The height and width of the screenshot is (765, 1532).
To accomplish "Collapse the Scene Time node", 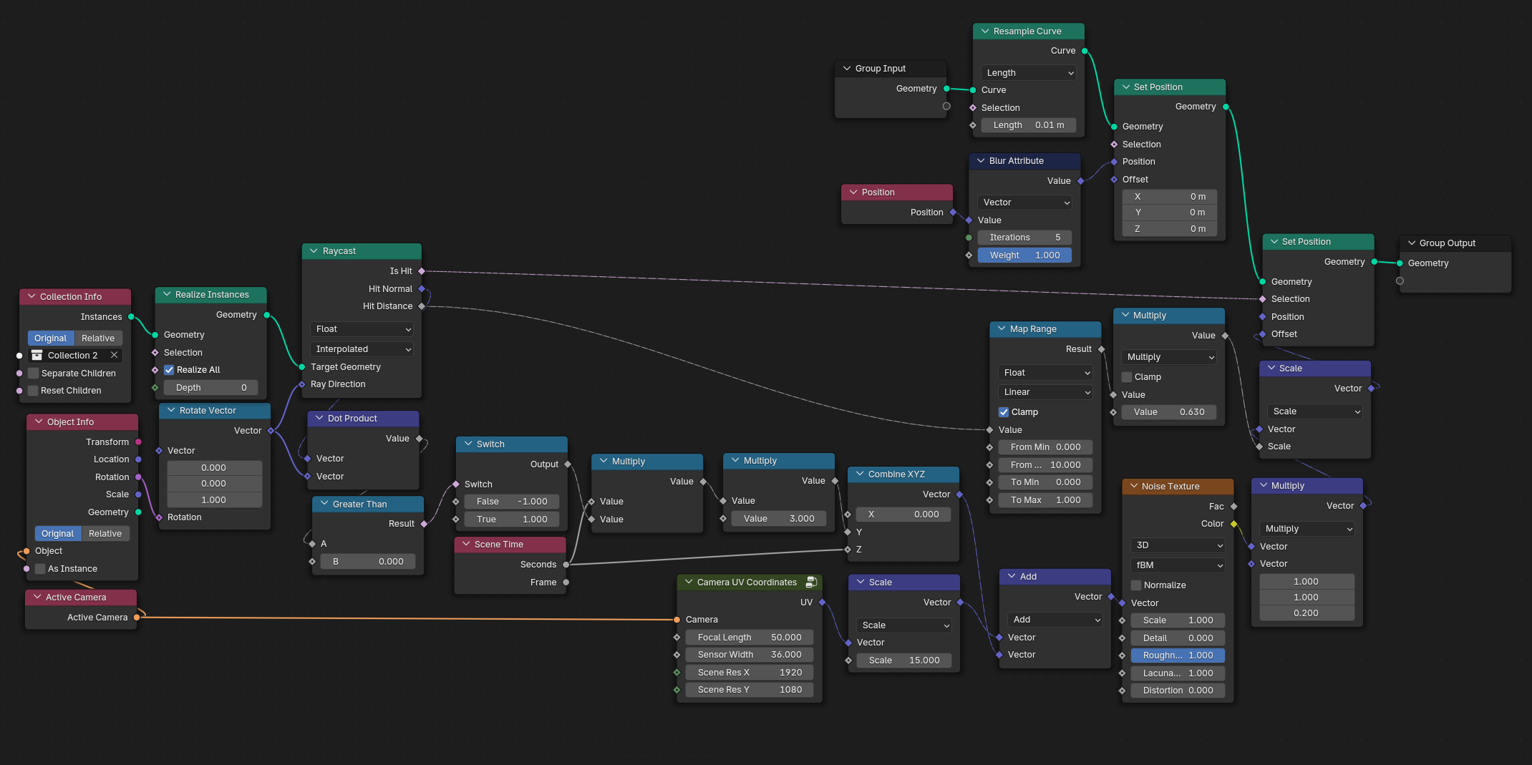I will (466, 545).
